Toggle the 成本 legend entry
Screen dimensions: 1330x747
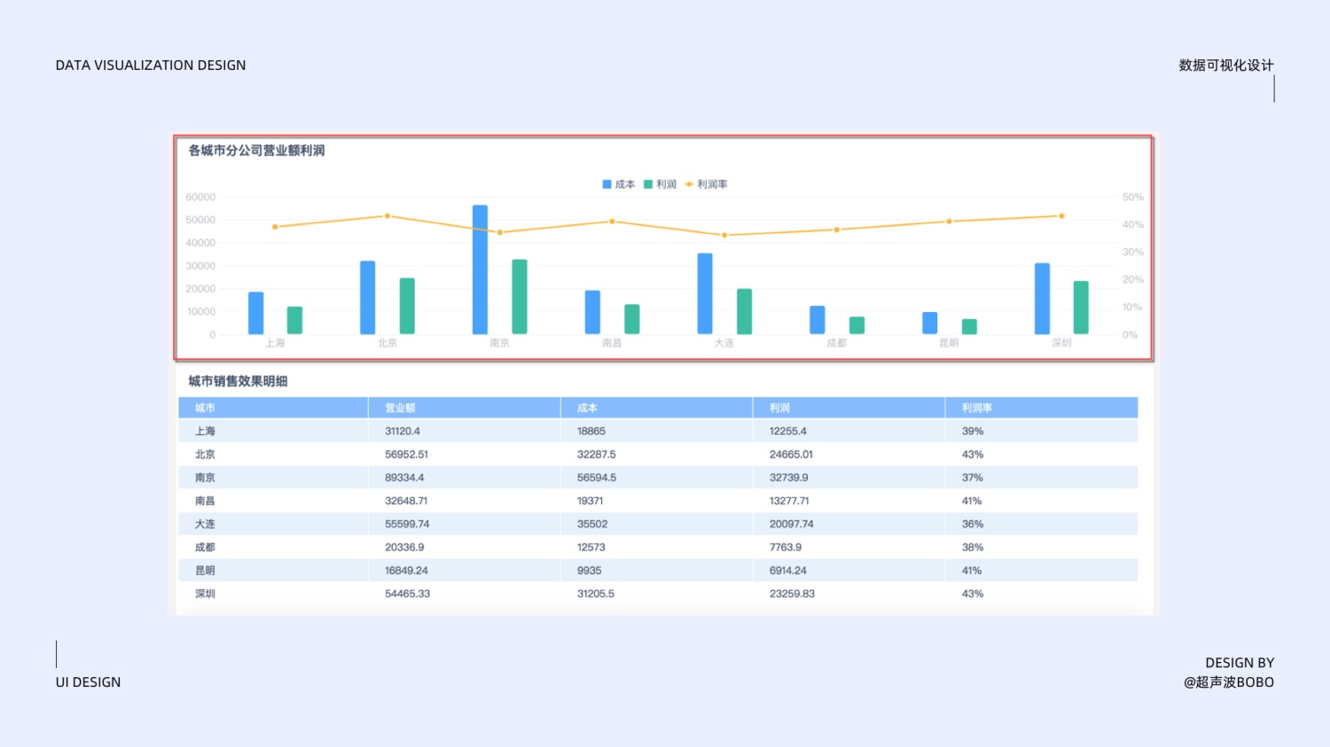tap(619, 184)
